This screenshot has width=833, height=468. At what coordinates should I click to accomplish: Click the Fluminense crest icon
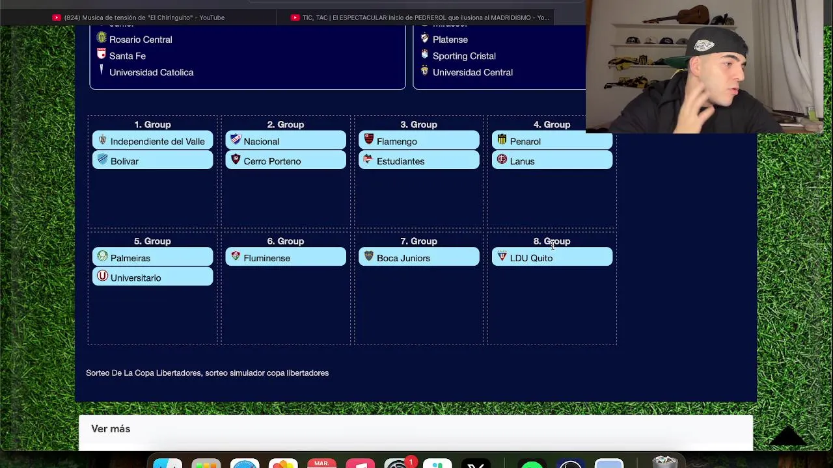[x=236, y=257]
